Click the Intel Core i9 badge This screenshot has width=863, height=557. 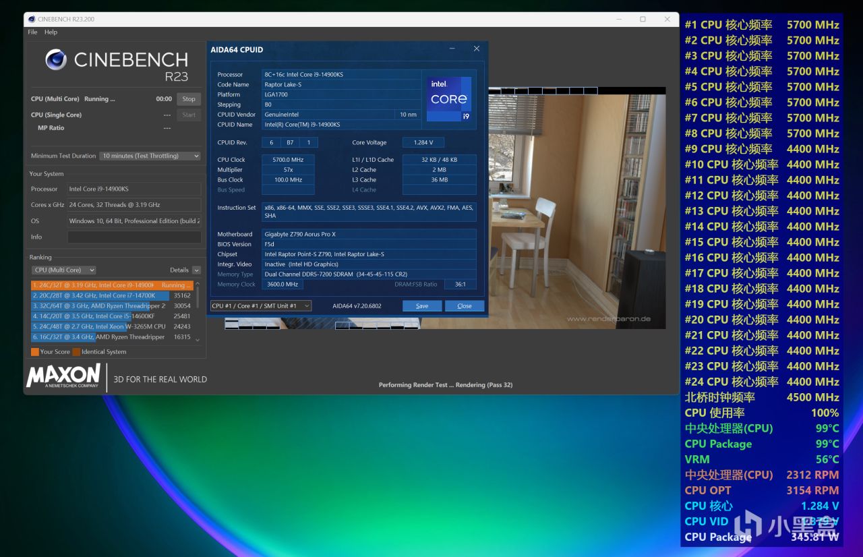coord(449,98)
